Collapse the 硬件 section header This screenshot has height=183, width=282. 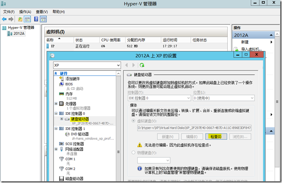click(x=56, y=73)
